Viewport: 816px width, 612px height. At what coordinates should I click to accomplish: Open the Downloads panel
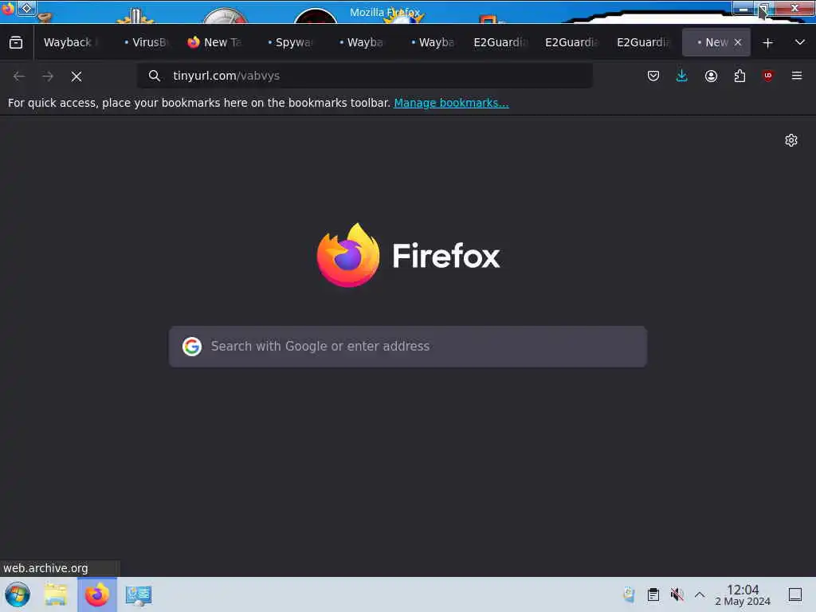[682, 76]
